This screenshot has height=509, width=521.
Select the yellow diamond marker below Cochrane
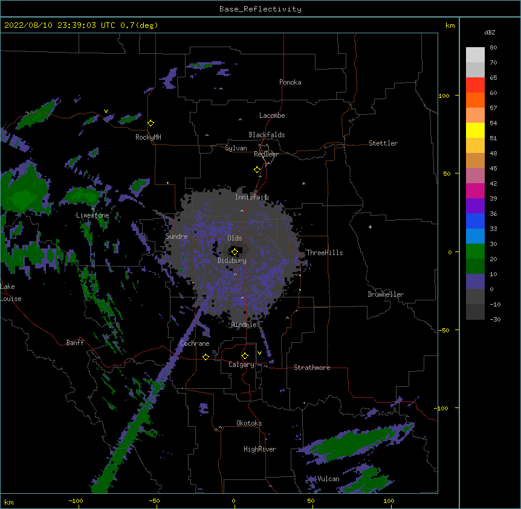coord(205,357)
